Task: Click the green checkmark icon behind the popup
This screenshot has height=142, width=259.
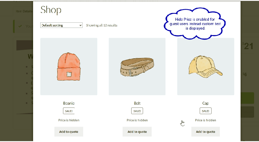Action: pos(20,26)
